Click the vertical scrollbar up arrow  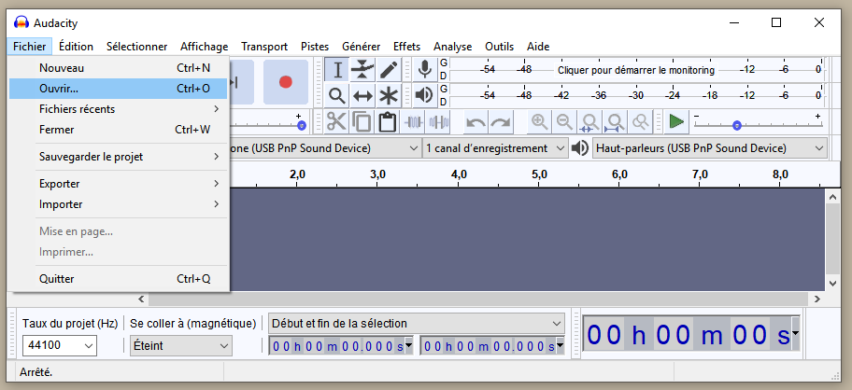click(831, 195)
